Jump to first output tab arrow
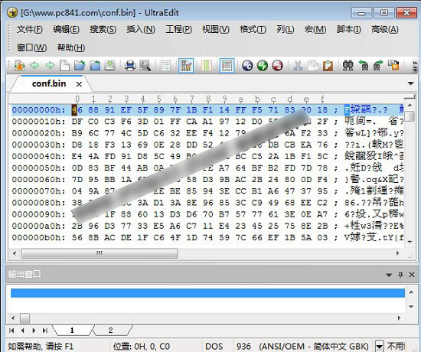The width and height of the screenshot is (421, 352). 11,331
